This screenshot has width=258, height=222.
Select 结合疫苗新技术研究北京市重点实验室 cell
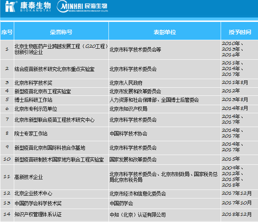point(54,69)
